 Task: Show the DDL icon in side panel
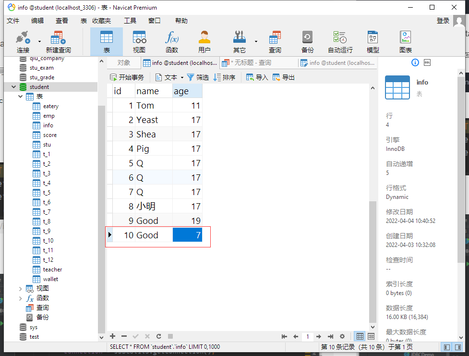pos(427,62)
